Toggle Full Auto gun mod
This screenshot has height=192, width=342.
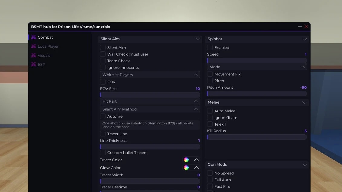pyautogui.click(x=210, y=180)
